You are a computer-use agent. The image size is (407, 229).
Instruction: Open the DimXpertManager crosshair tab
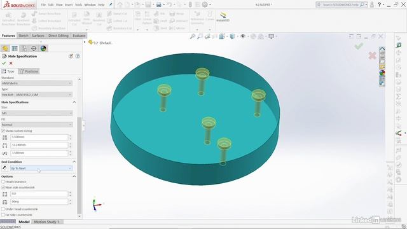point(34,48)
